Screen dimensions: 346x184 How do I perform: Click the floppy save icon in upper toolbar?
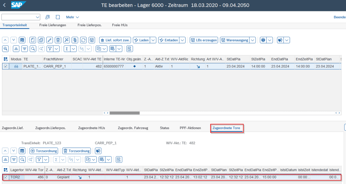click(x=92, y=40)
